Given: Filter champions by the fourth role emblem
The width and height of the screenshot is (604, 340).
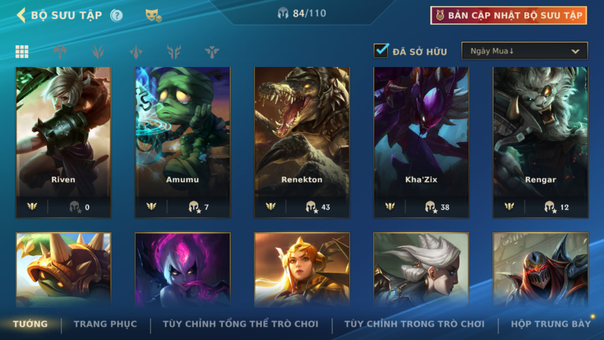Looking at the screenshot, I should (x=174, y=52).
